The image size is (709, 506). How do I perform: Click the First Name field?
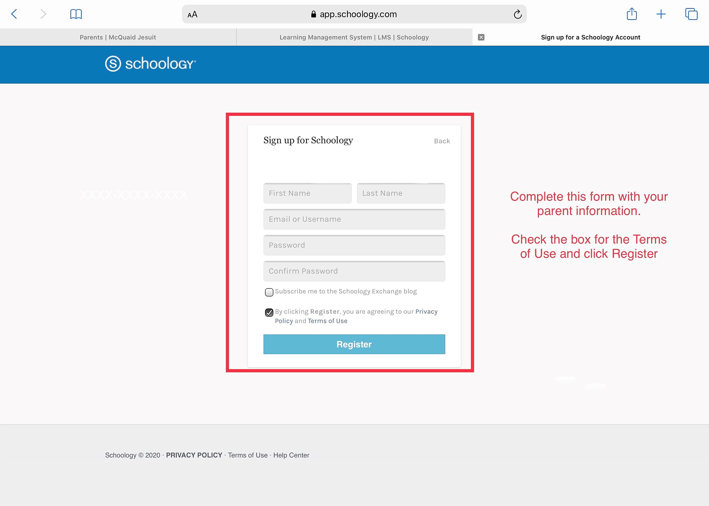pos(307,193)
